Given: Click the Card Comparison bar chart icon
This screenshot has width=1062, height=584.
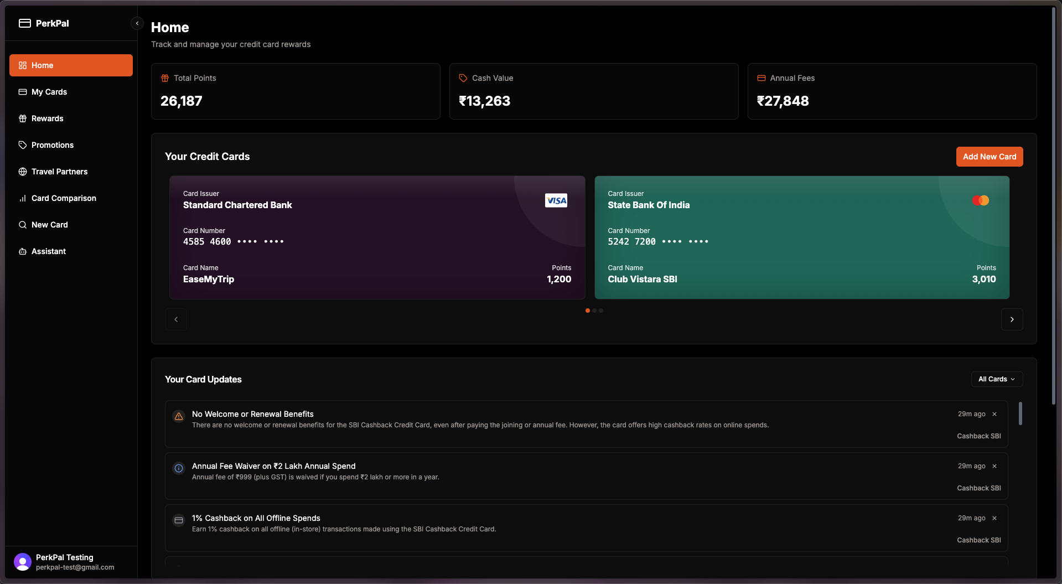Looking at the screenshot, I should (x=23, y=198).
